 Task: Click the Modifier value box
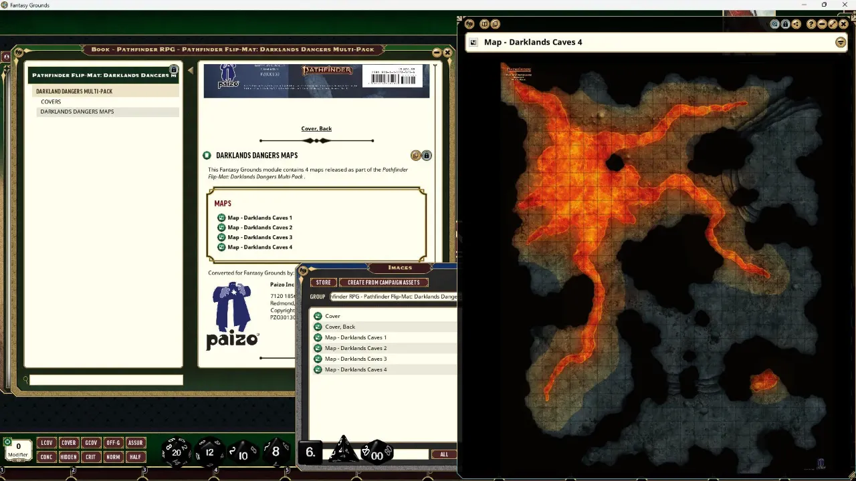tap(18, 450)
